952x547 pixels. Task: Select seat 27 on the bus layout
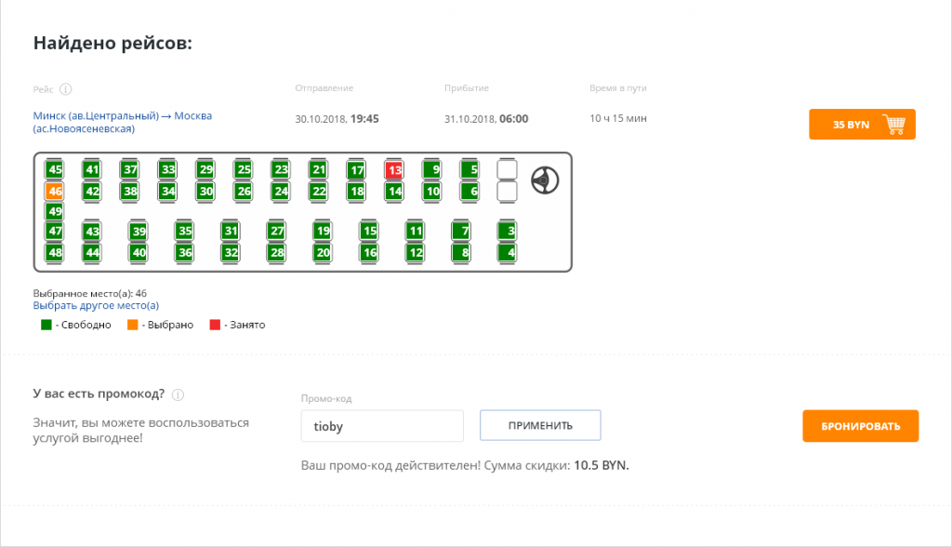tap(276, 231)
